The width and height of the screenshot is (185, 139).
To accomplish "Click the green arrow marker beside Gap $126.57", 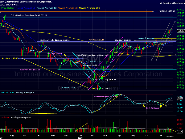I will [x=102, y=78].
